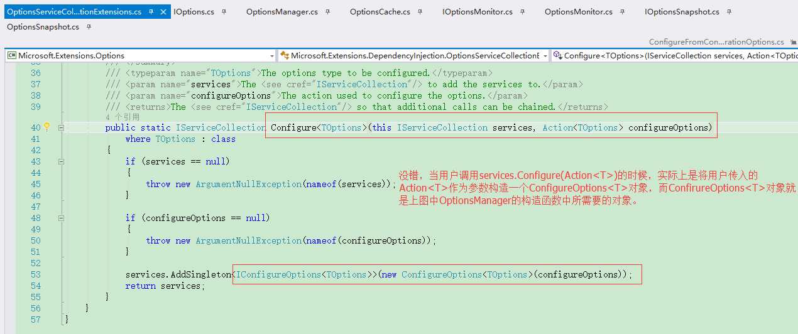The image size is (798, 334).
Task: Click the pin icon on IOptionsMonitor.cs tab
Action: 523,12
